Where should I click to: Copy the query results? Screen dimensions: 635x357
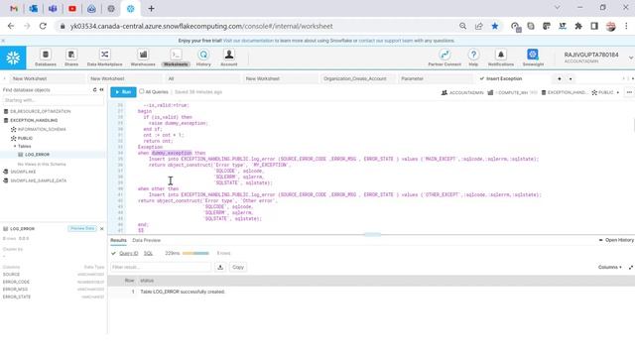pyautogui.click(x=238, y=267)
